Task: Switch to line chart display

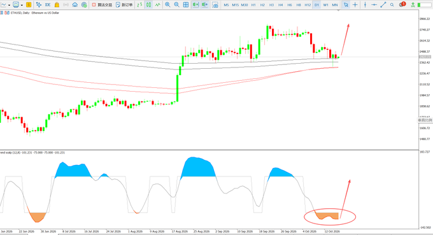Action: click(158, 4)
